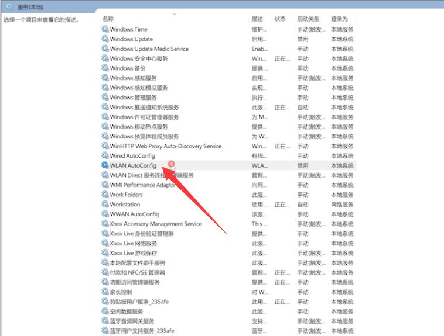Select the WLAN Direct 服务连接管理器服务 entry

[152, 175]
